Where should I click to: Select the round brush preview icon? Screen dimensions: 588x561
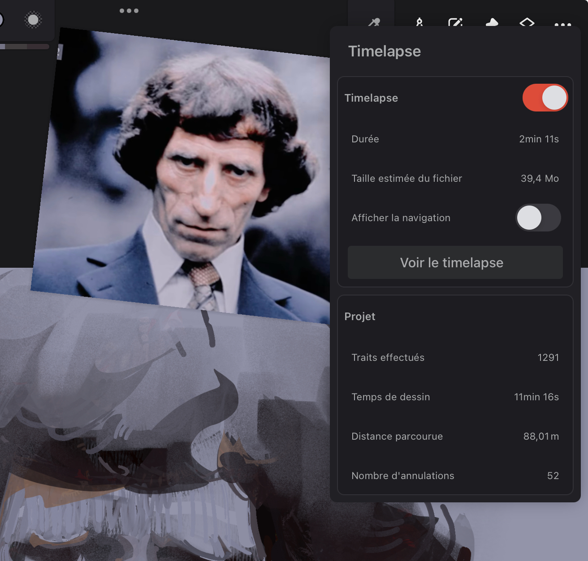coord(33,20)
